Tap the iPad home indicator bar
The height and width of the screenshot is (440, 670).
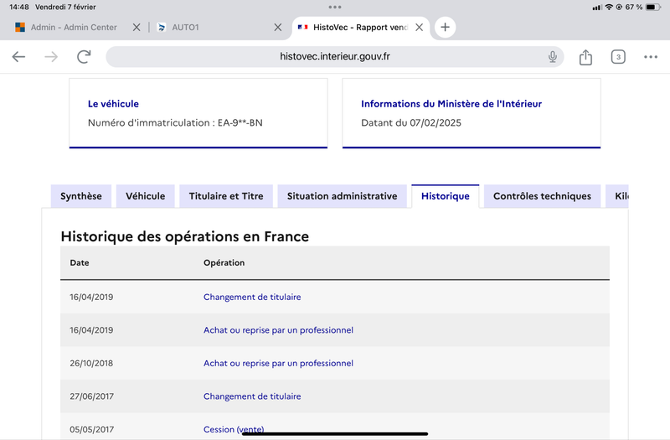click(x=335, y=433)
